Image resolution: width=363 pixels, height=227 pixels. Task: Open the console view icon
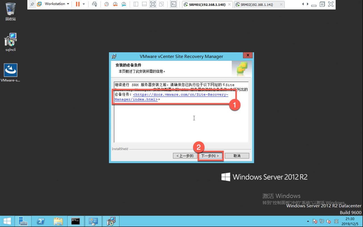[174, 4]
